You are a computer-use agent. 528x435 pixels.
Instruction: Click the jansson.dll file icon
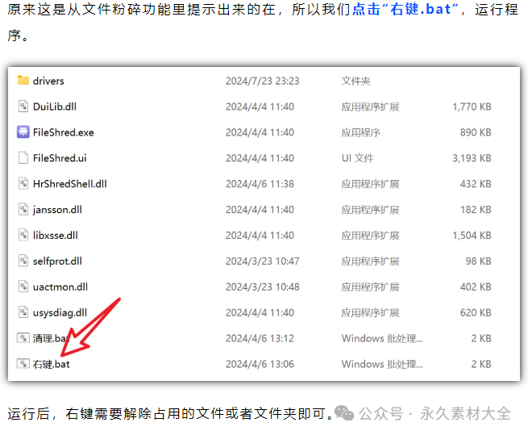(x=23, y=209)
